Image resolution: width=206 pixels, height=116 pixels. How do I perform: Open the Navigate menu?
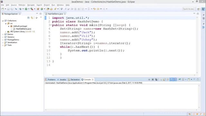(x=31, y=5)
